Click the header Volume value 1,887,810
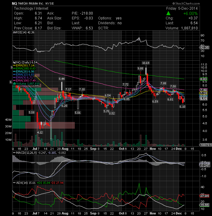Viewport: 212px width, 216px height. pyautogui.click(x=189, y=28)
